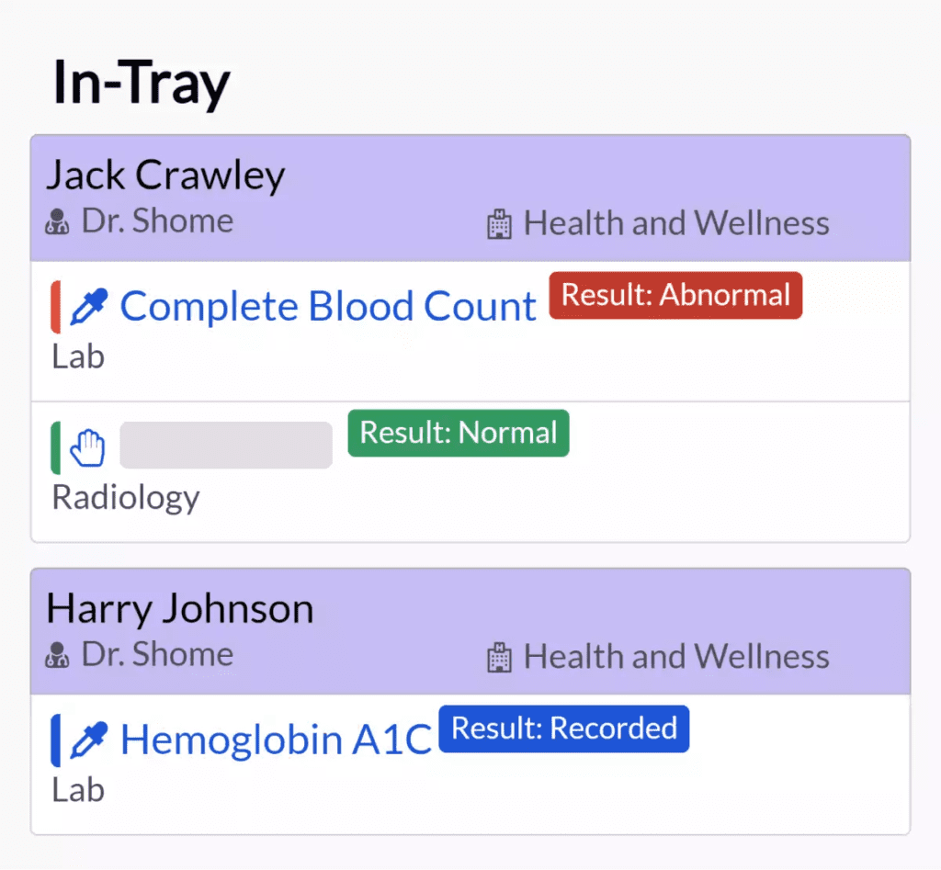Click the building icon in Harry Johnson's header
This screenshot has width=941, height=870.
click(x=499, y=658)
